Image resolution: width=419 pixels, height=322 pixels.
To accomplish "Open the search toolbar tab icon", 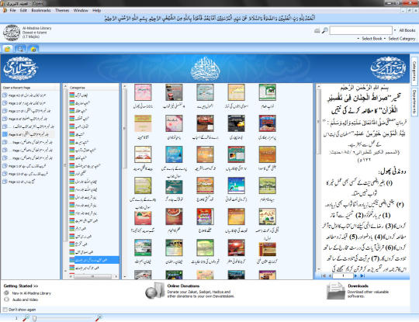I will coord(20,49).
